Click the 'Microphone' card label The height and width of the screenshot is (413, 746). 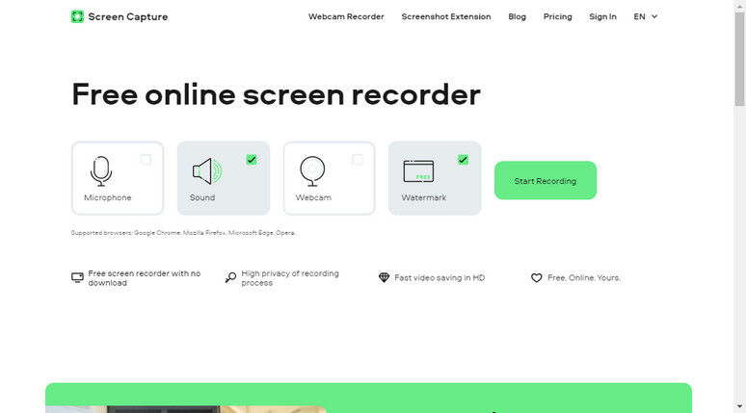tap(108, 197)
